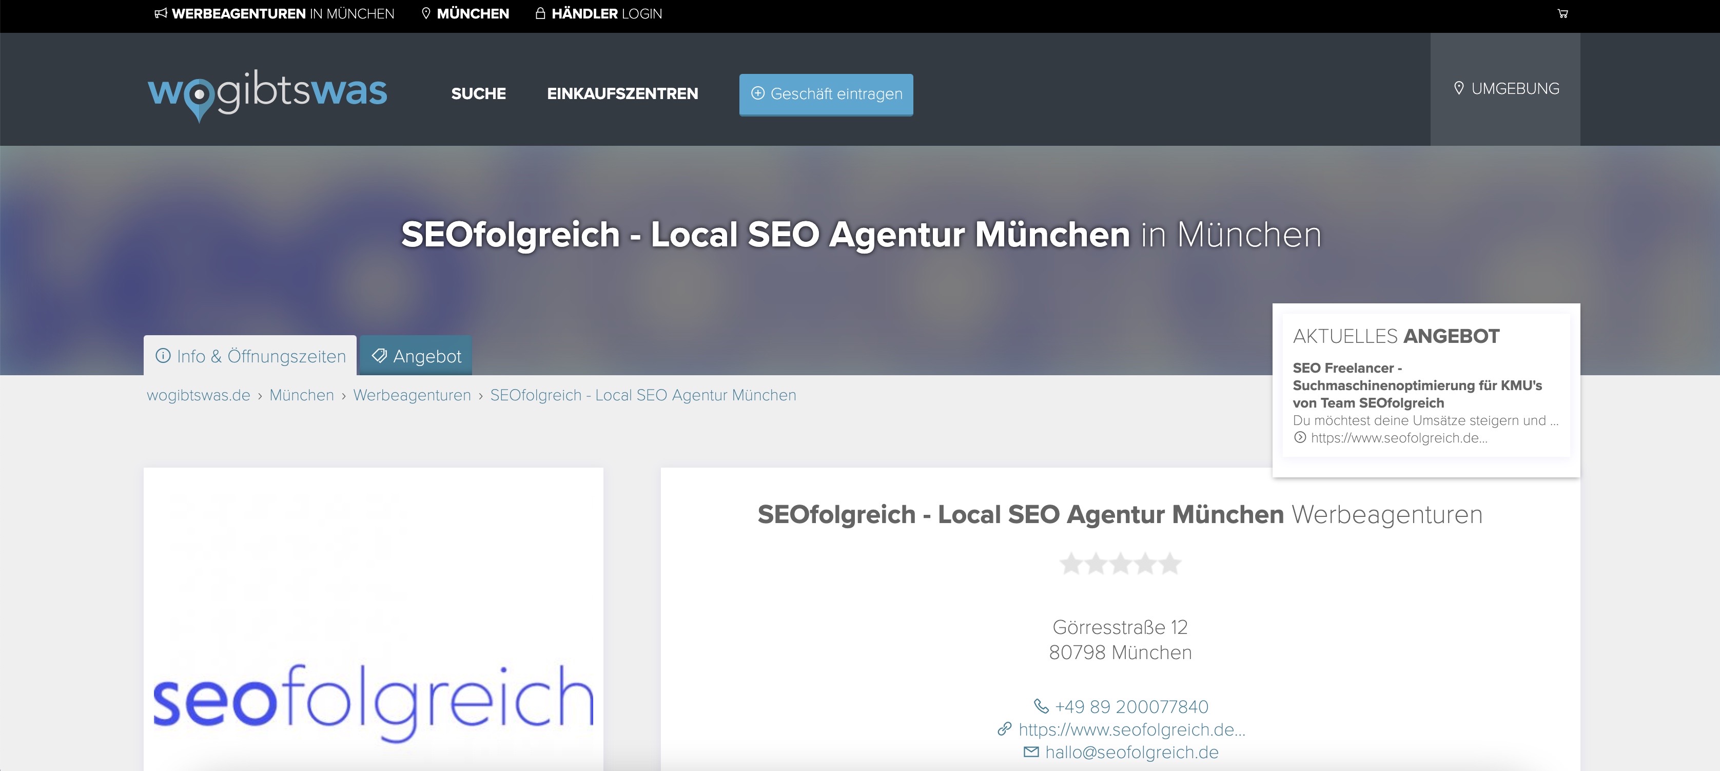Go to München breadcrumb
1720x771 pixels.
(301, 395)
